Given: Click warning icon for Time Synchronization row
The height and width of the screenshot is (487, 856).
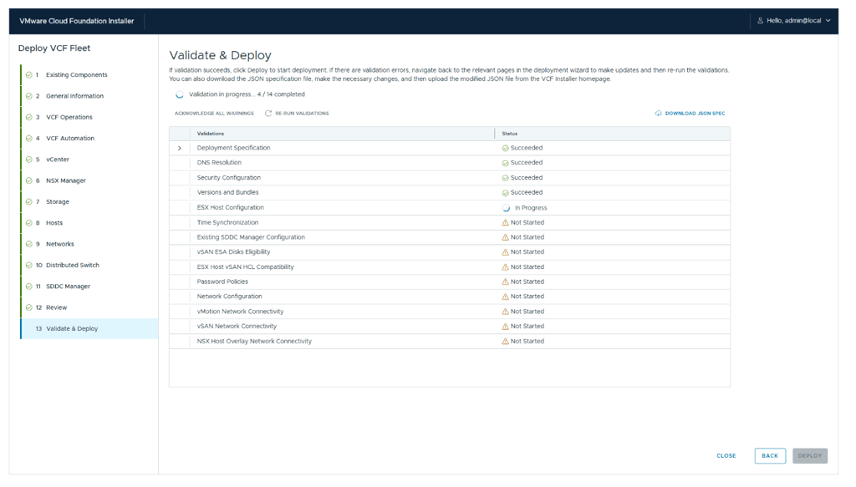Looking at the screenshot, I should pyautogui.click(x=505, y=222).
